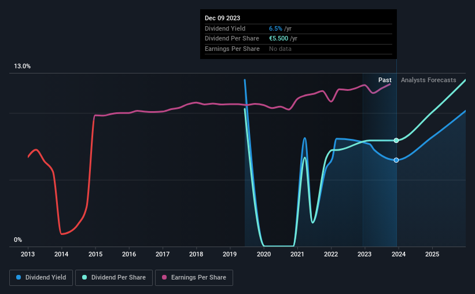Click the 2025 x-axis label
Viewport: 475px width, 294px height.
pos(432,254)
